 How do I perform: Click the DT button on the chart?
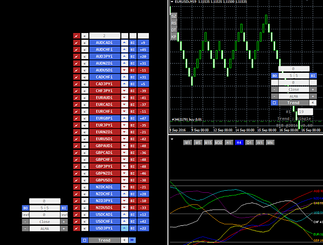point(174,30)
